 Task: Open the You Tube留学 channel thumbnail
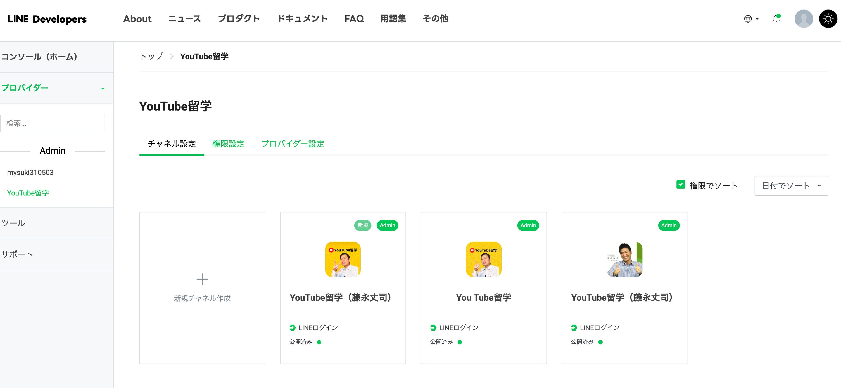484,259
